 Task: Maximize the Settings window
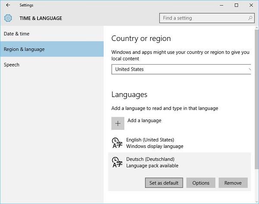[x=237, y=5]
